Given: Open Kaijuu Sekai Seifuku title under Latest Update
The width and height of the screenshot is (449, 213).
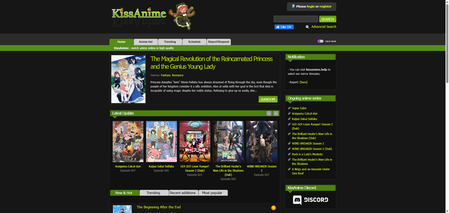Looking at the screenshot, I should click(161, 166).
